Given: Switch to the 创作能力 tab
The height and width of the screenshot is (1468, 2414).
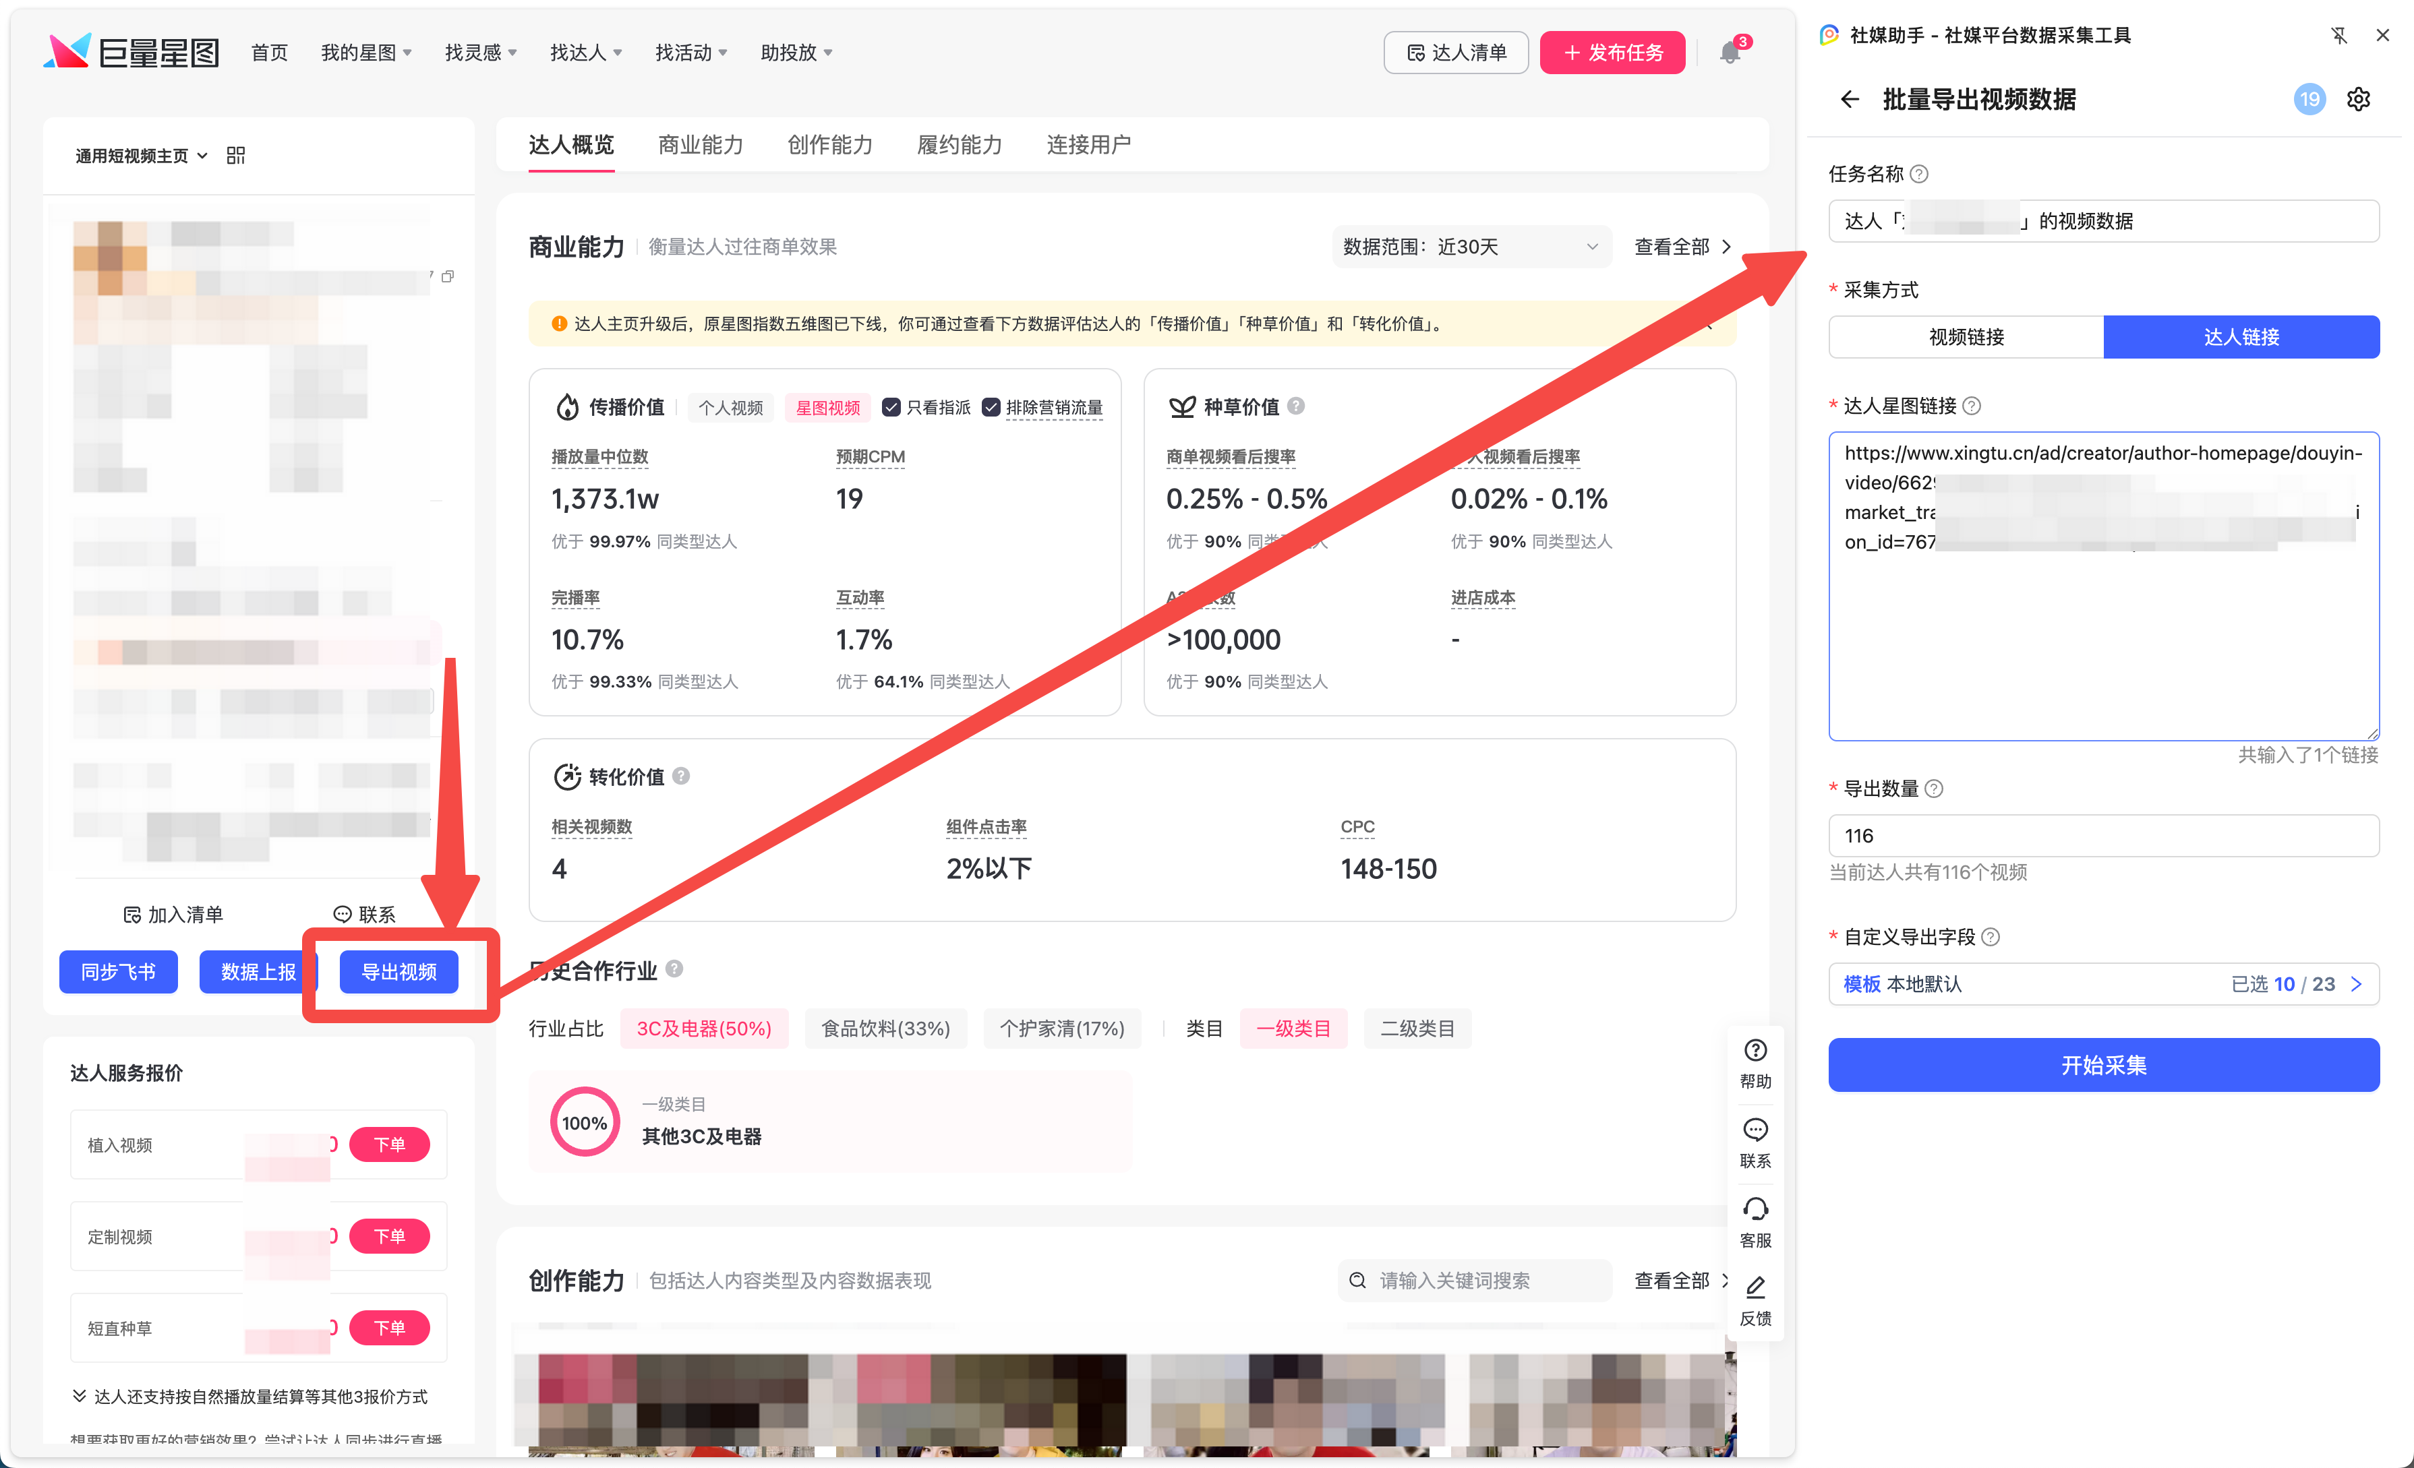Looking at the screenshot, I should (830, 145).
